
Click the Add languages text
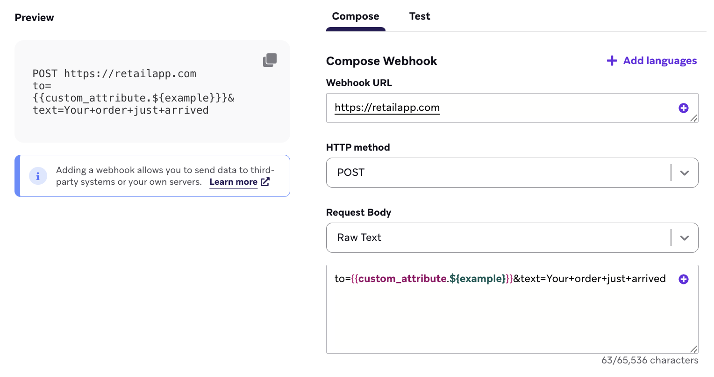(660, 61)
